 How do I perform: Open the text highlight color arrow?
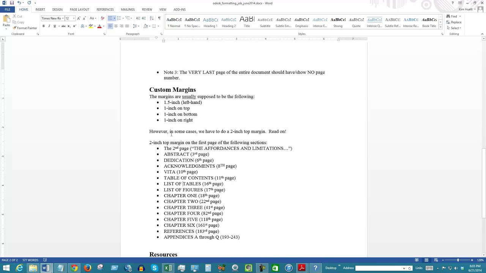coord(95,26)
